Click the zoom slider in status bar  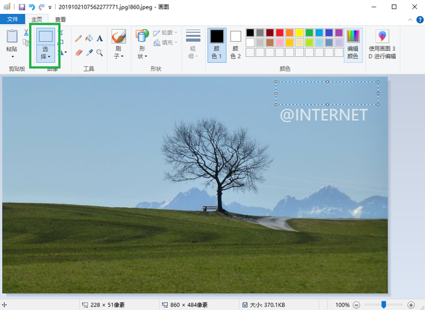383,304
